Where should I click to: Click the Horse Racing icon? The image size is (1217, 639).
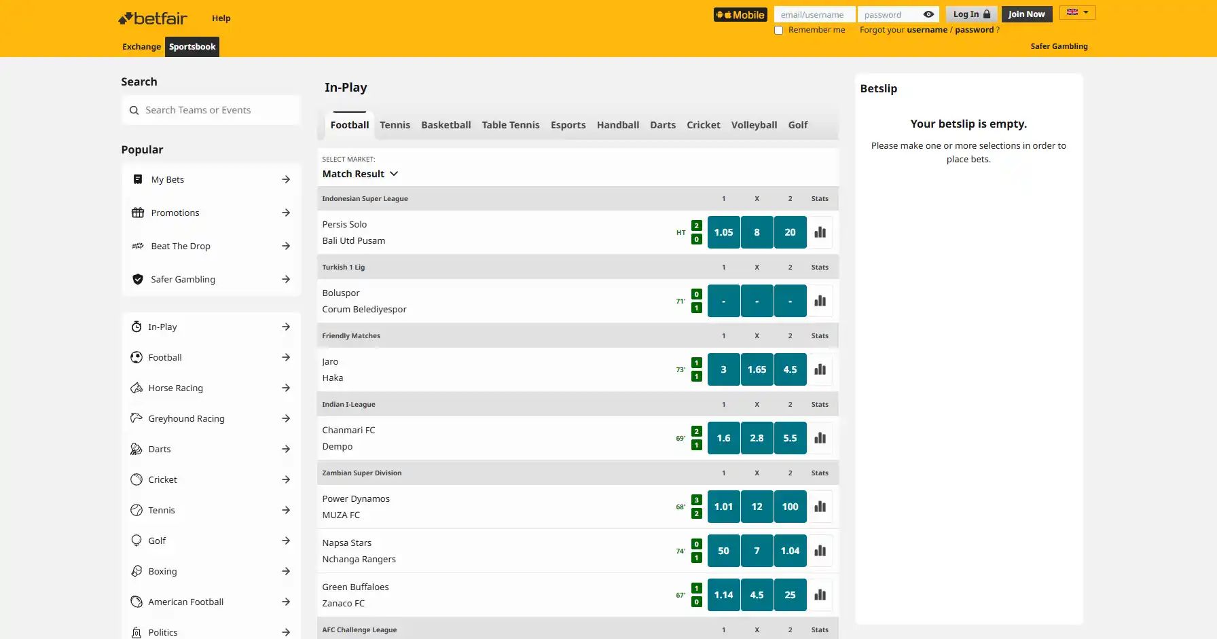[137, 388]
